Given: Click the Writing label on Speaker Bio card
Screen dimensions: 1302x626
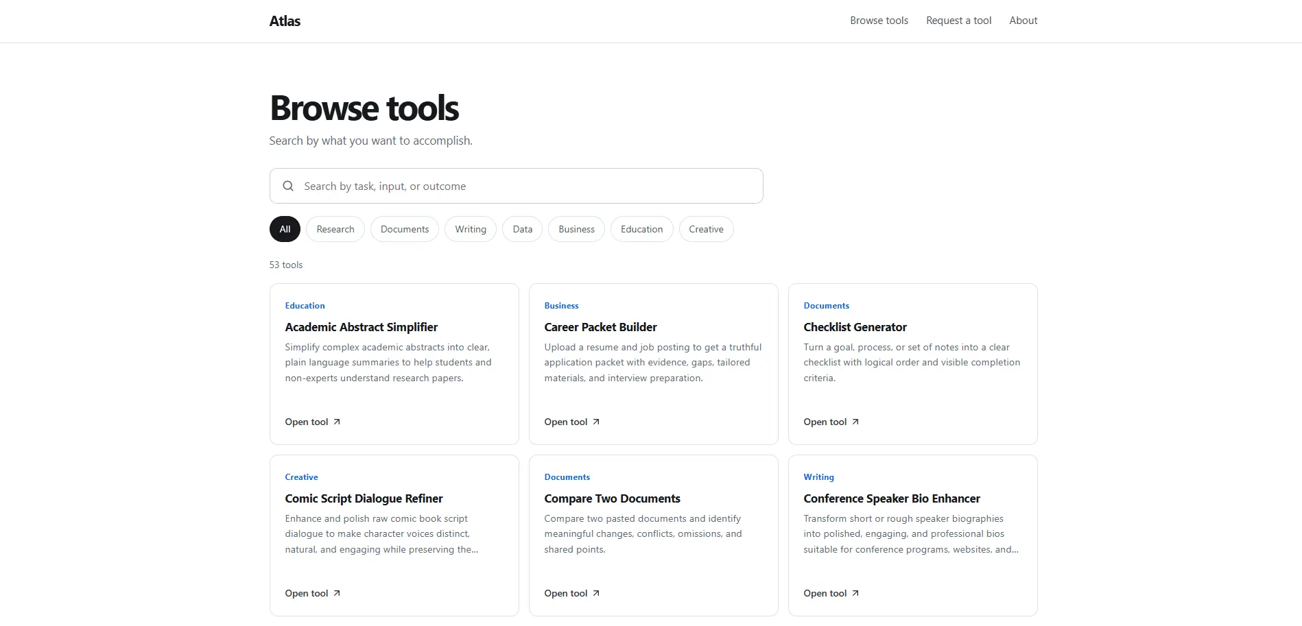Looking at the screenshot, I should click(818, 477).
